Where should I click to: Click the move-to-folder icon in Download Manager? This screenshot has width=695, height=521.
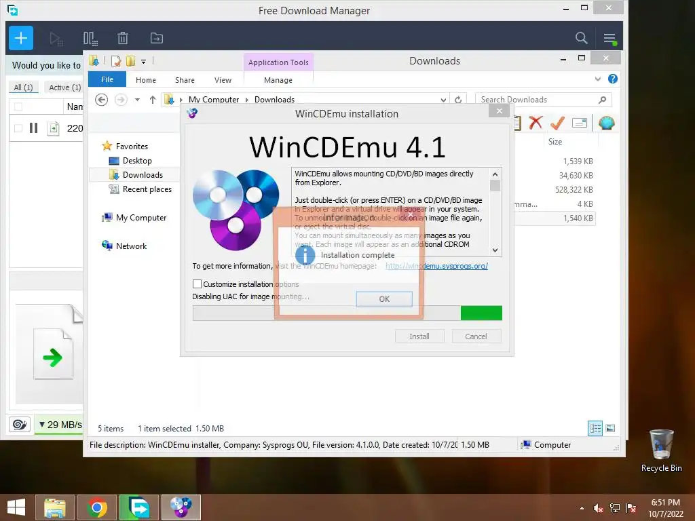(x=157, y=38)
